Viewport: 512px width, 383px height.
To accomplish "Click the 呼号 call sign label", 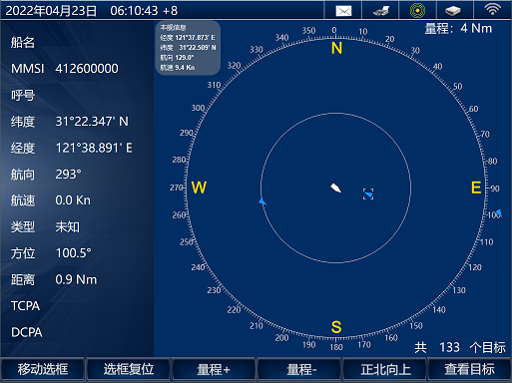I will 23,96.
